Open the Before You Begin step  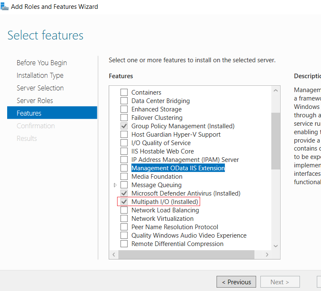tap(42, 63)
